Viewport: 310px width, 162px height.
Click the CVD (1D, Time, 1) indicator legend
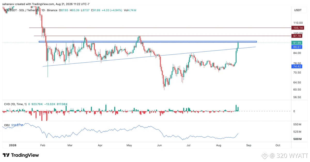point(16,104)
